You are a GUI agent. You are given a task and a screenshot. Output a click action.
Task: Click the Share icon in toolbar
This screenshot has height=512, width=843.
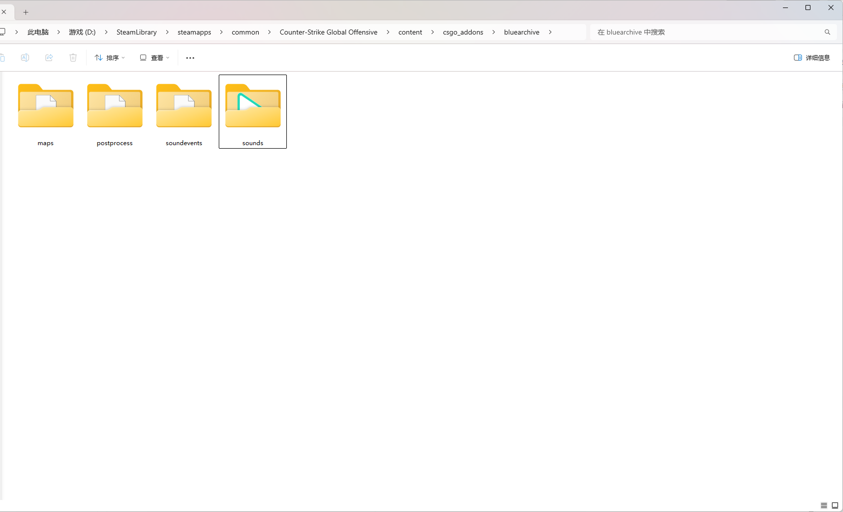tap(49, 58)
